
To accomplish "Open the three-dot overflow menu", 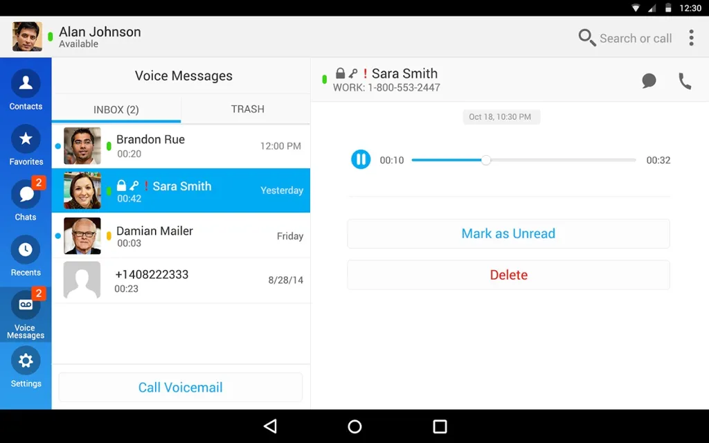I will (691, 38).
